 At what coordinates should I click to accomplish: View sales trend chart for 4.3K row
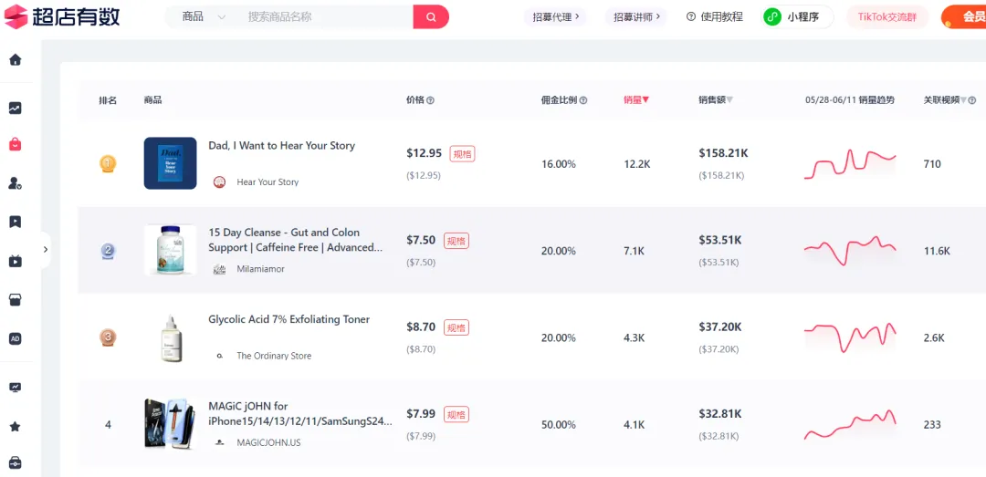click(850, 337)
